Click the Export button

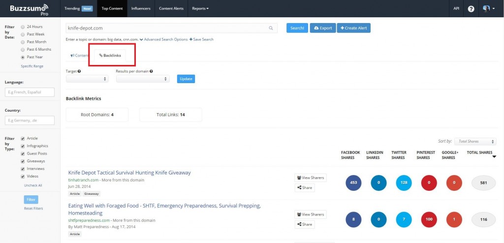[323, 28]
